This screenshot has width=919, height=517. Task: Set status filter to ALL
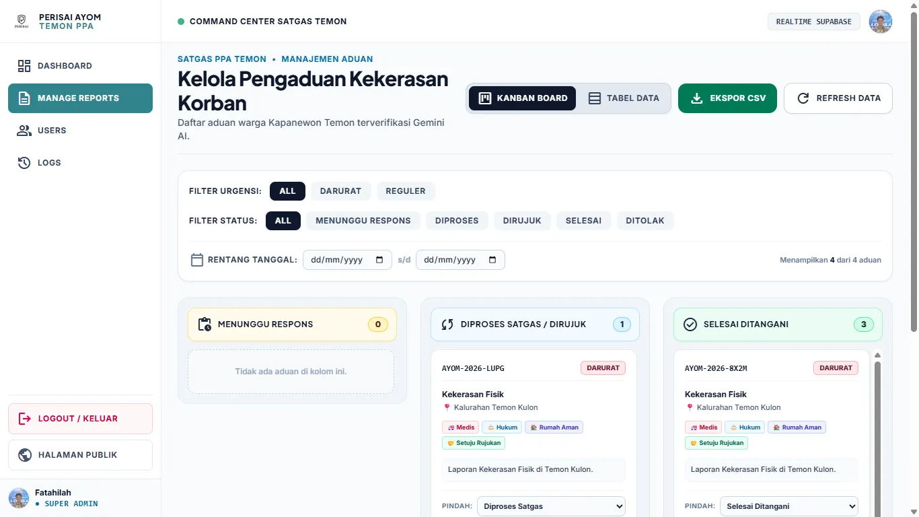coord(283,221)
